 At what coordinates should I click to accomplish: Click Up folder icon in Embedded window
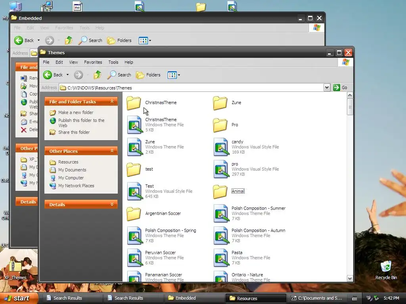tap(69, 41)
